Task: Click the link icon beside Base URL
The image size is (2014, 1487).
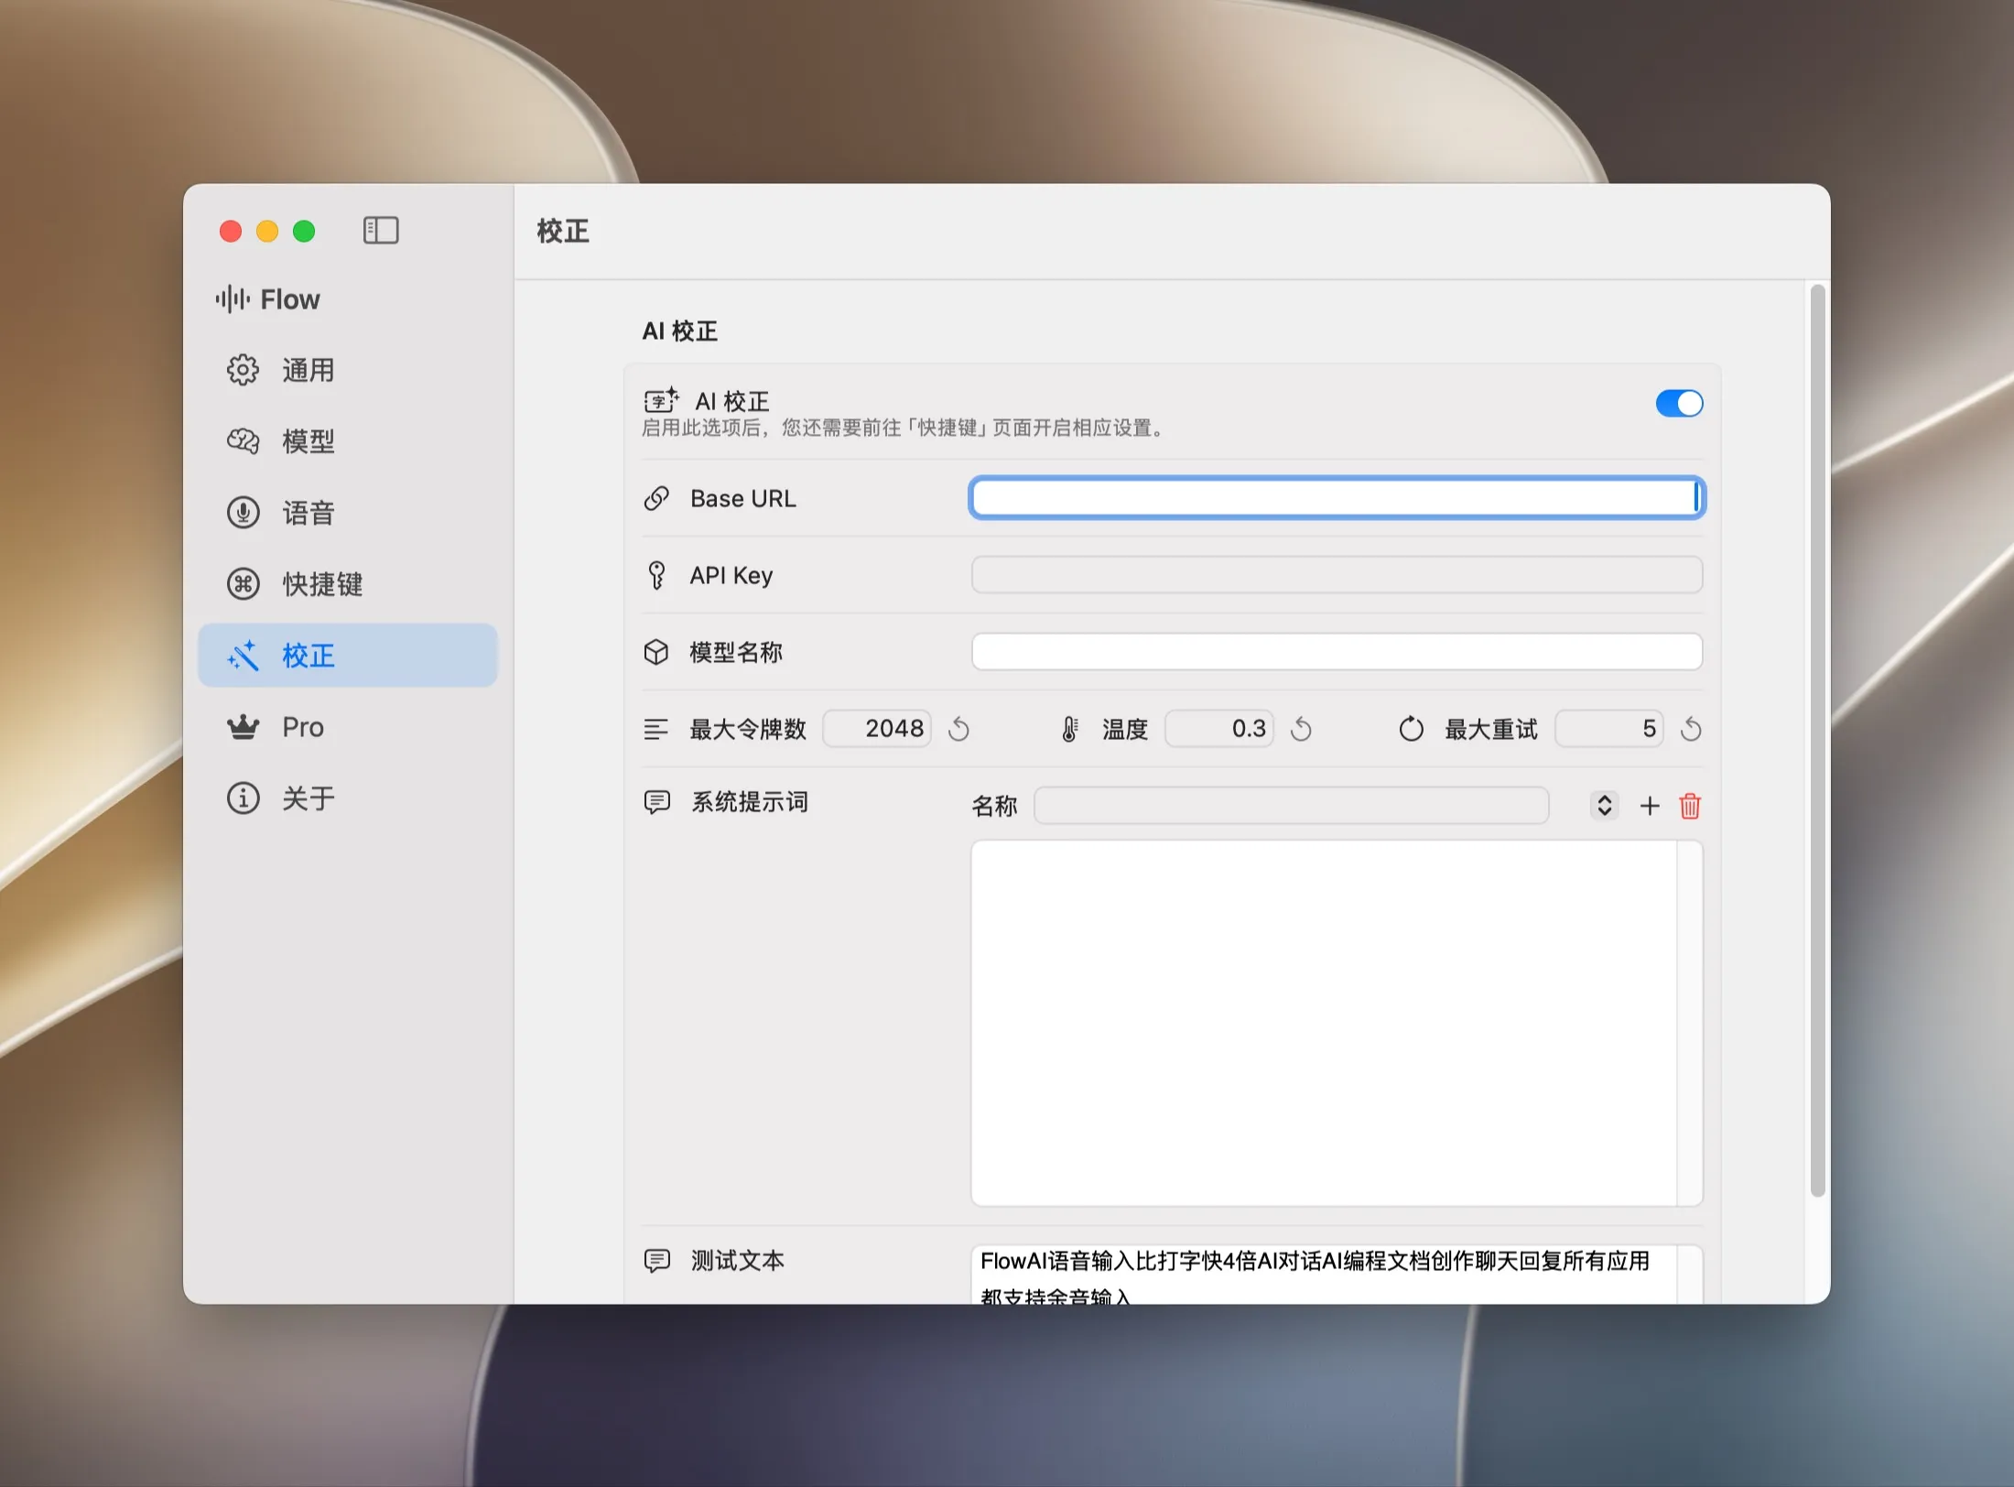Action: [656, 498]
